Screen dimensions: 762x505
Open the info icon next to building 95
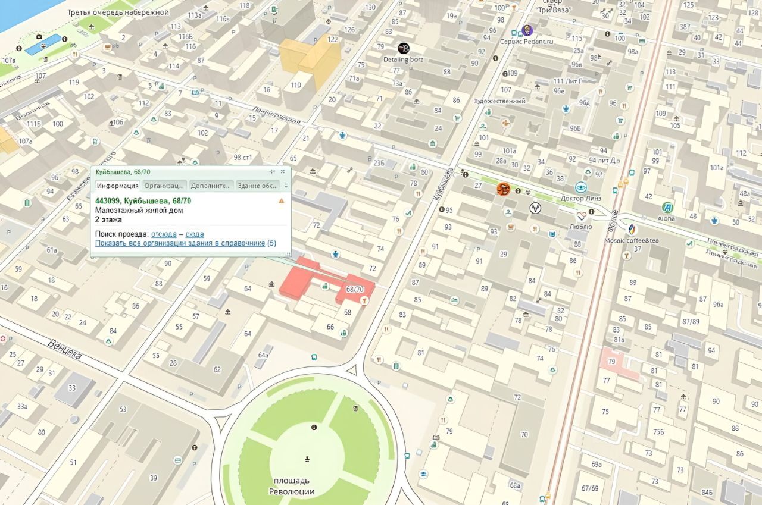[x=442, y=209]
